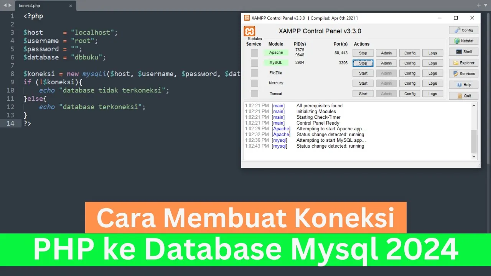Maximize the XAMPP Control Panel window
Image resolution: width=491 pixels, height=276 pixels.
click(x=456, y=18)
